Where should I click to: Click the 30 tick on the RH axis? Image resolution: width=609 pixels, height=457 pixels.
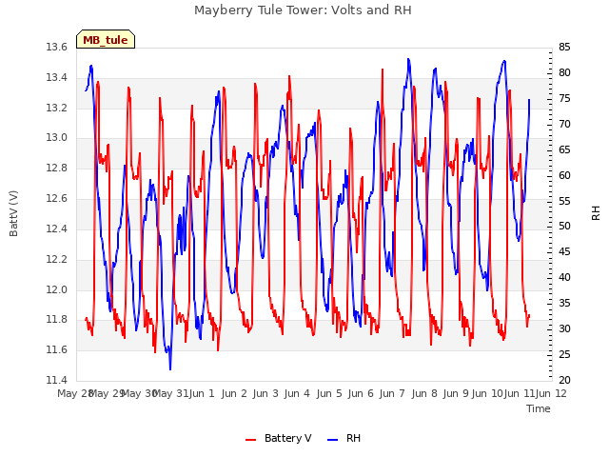coord(564,328)
